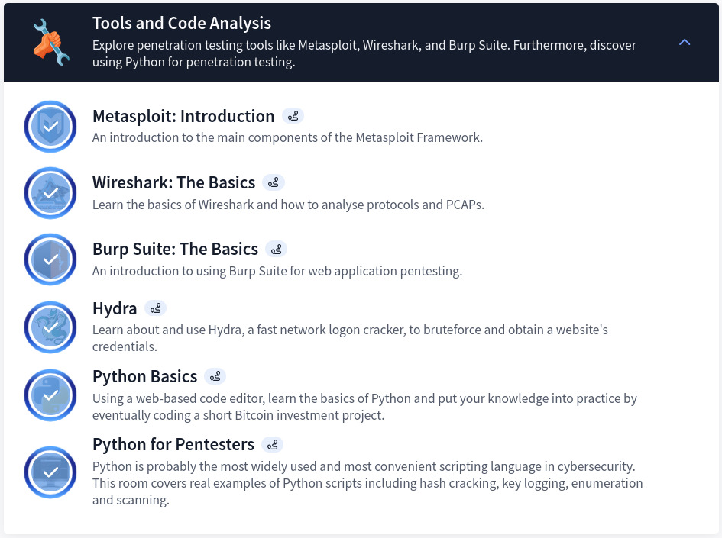Viewport: 722px width, 538px height.
Task: Open the Hydra room
Action: click(115, 308)
